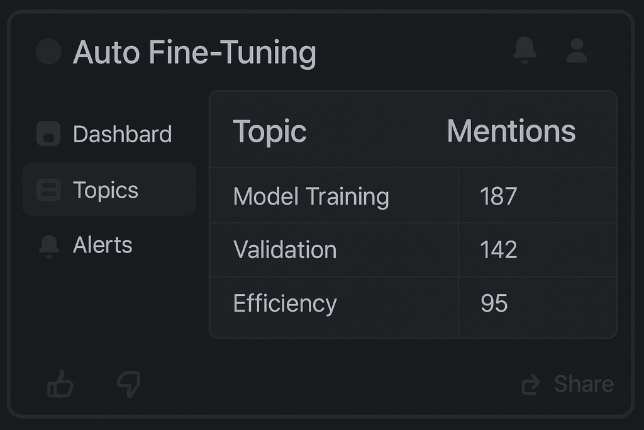Click the Alerts bell sidebar icon

coord(48,246)
